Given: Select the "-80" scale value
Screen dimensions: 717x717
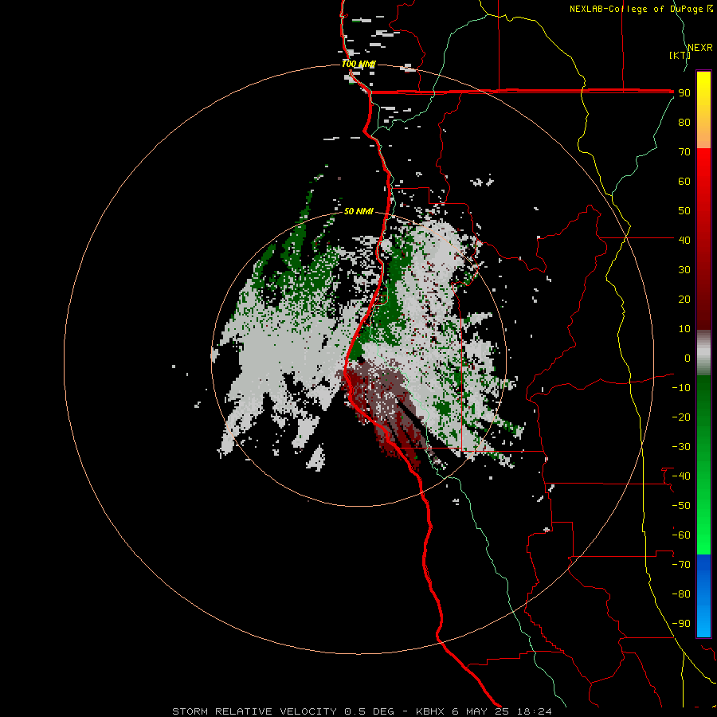Looking at the screenshot, I should [681, 594].
